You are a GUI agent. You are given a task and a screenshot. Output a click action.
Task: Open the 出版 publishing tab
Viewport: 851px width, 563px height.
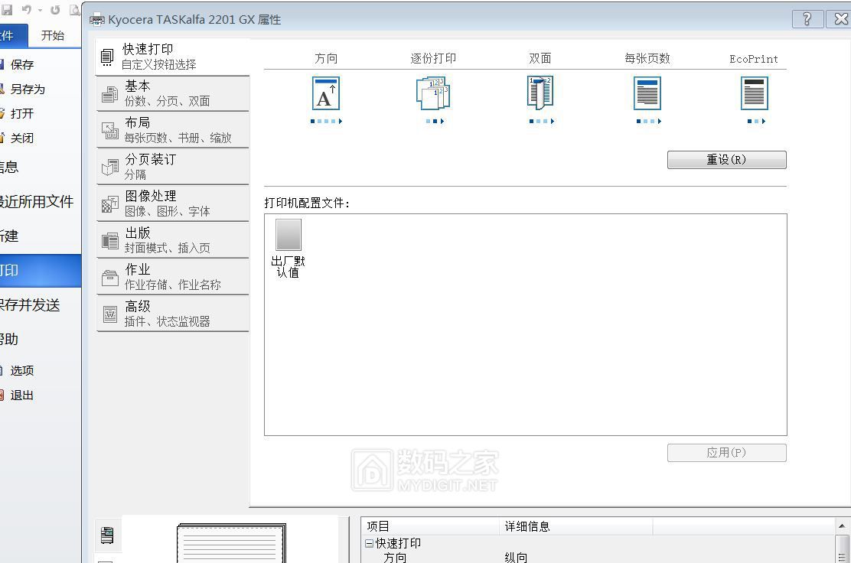point(173,240)
